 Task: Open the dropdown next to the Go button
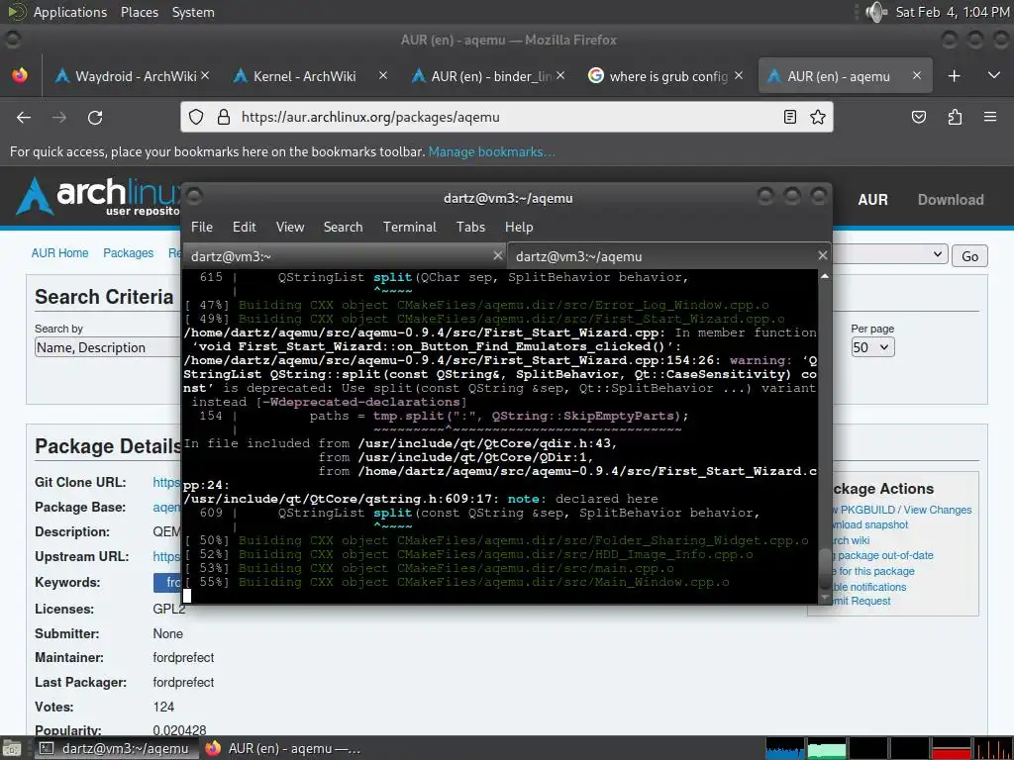(x=890, y=254)
